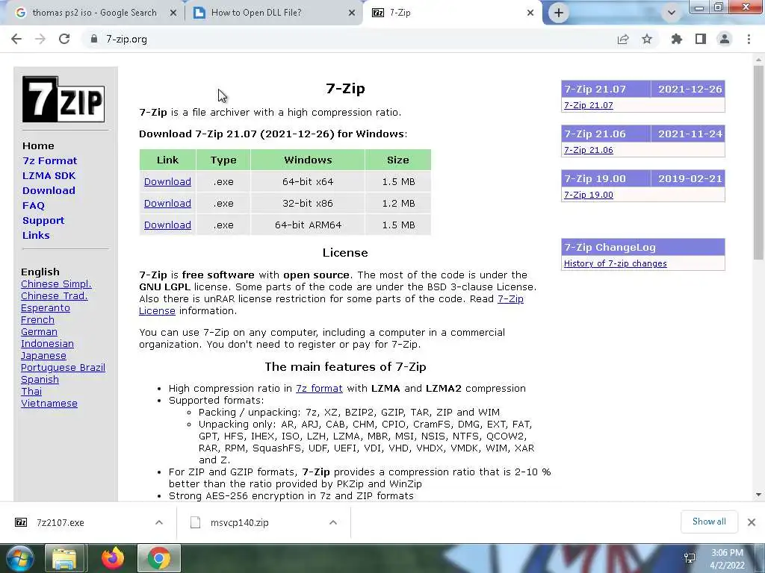Image resolution: width=765 pixels, height=573 pixels.
Task: Switch language to Chinese Simpl.
Action: (x=56, y=284)
